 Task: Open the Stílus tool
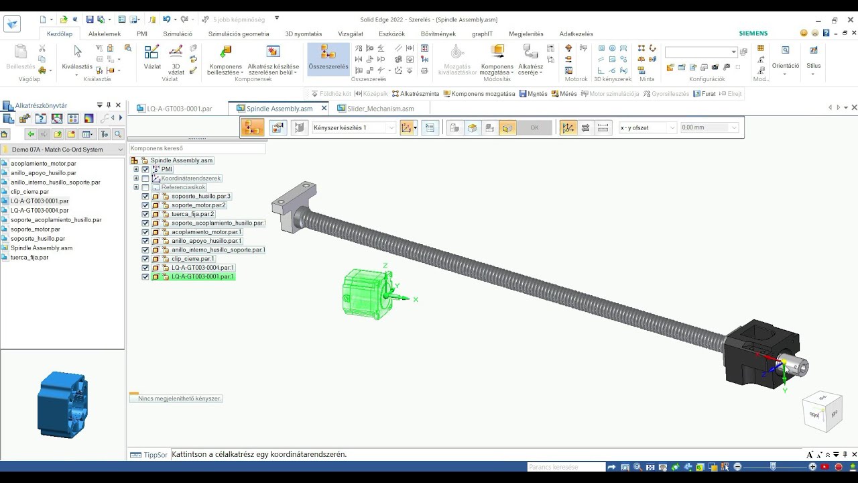pos(814,58)
